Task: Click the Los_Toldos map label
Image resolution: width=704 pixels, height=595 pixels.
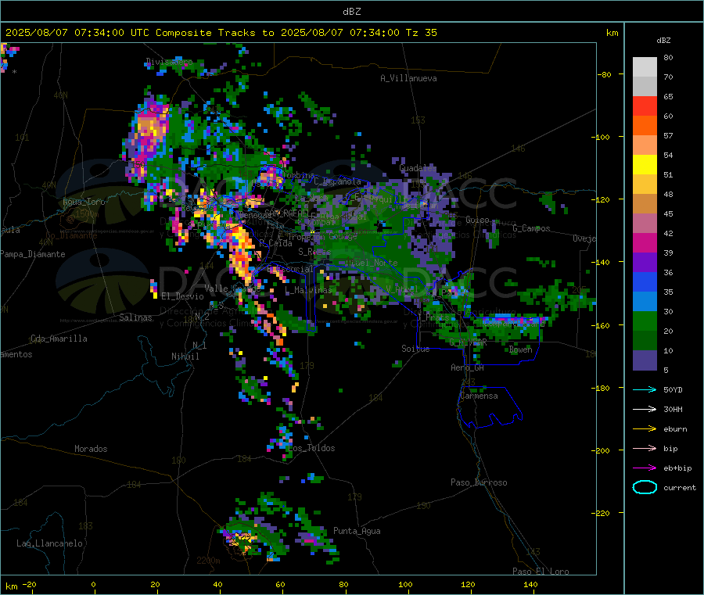Action: coord(311,448)
